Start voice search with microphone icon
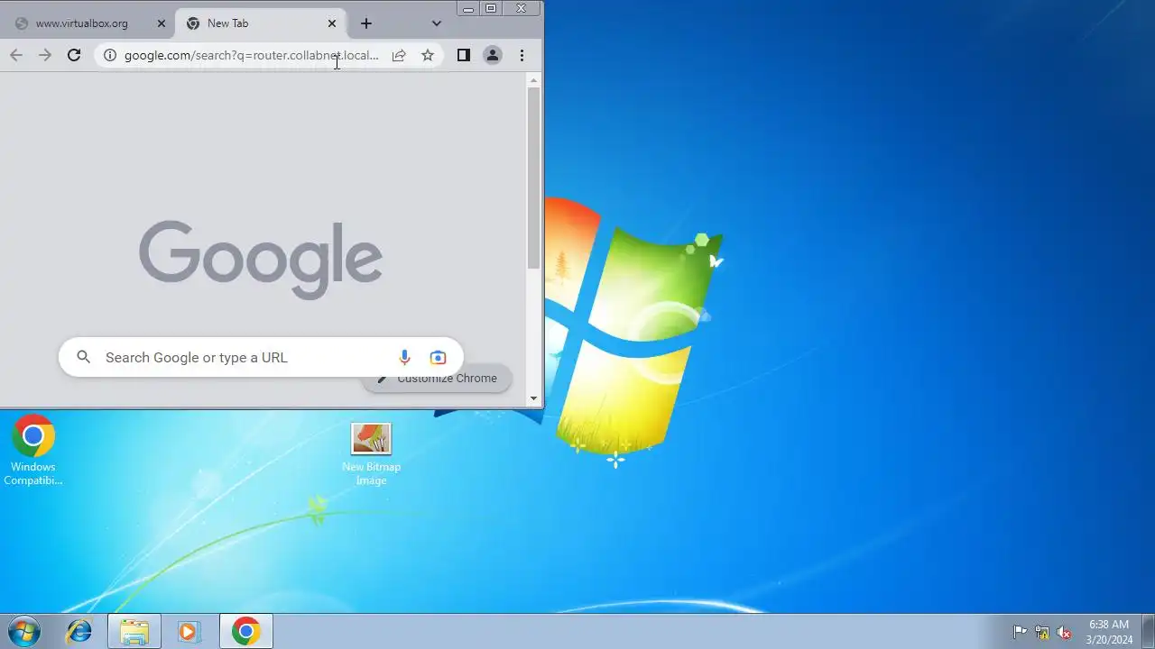The image size is (1155, 649). point(404,357)
